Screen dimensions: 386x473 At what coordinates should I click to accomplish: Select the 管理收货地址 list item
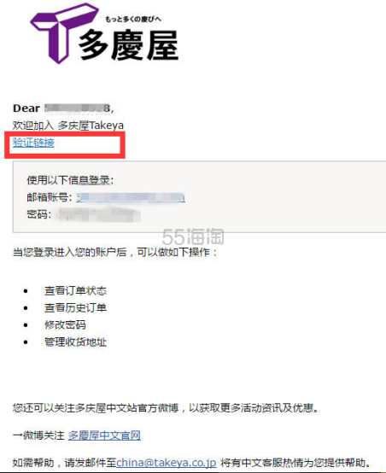75,342
